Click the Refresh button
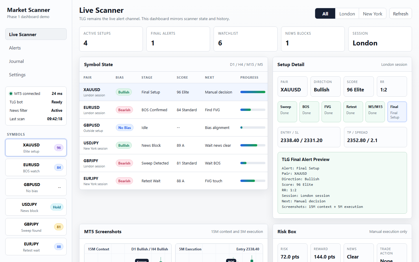This screenshot has height=262, width=419. [400, 14]
